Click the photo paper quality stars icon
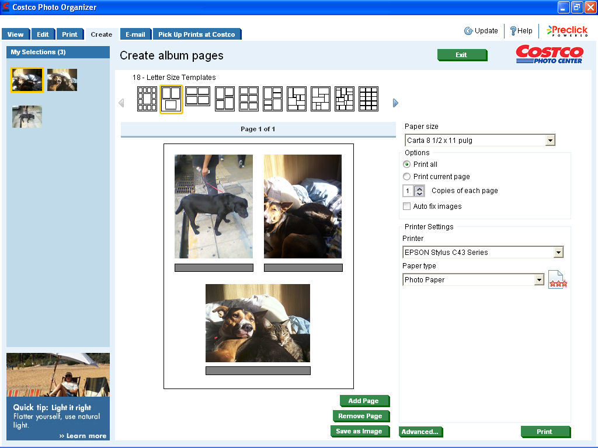This screenshot has height=448, width=598. pos(557,279)
